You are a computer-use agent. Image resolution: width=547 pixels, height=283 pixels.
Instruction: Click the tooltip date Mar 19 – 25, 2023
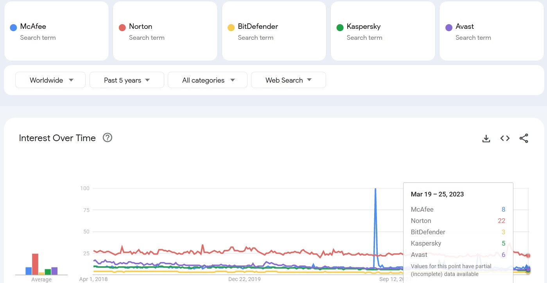(438, 194)
